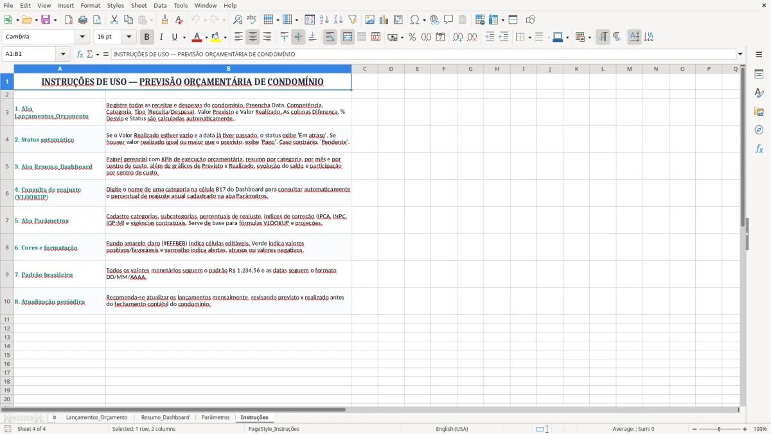Print the spreadsheet via printer icon
This screenshot has width=771, height=434.
(83, 20)
